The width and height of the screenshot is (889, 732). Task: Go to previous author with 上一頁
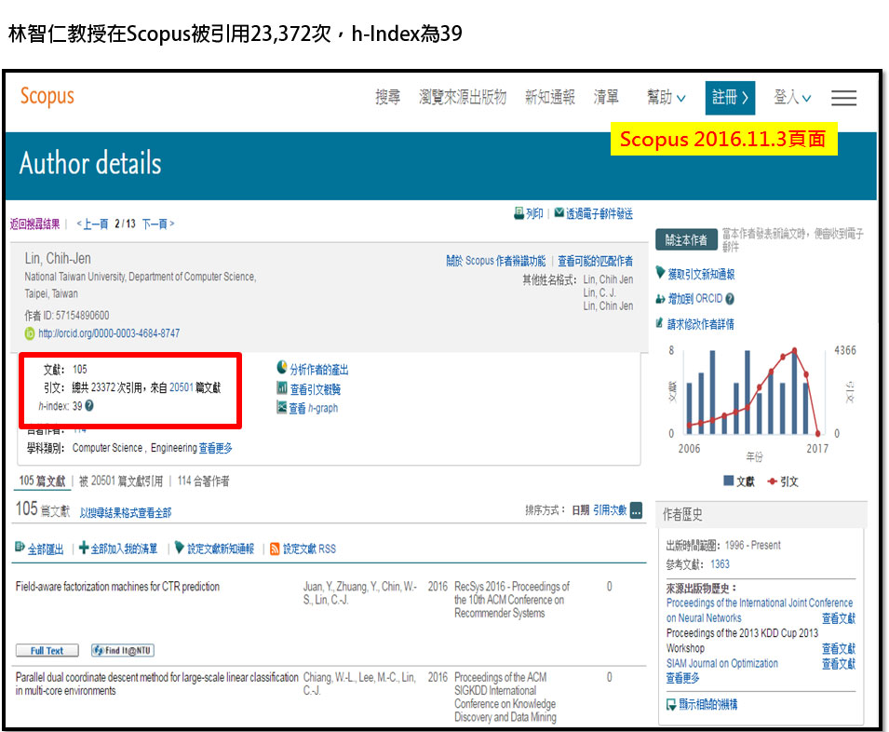point(92,224)
